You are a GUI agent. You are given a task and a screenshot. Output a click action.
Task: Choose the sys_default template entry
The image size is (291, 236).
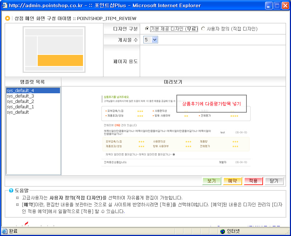(18, 112)
